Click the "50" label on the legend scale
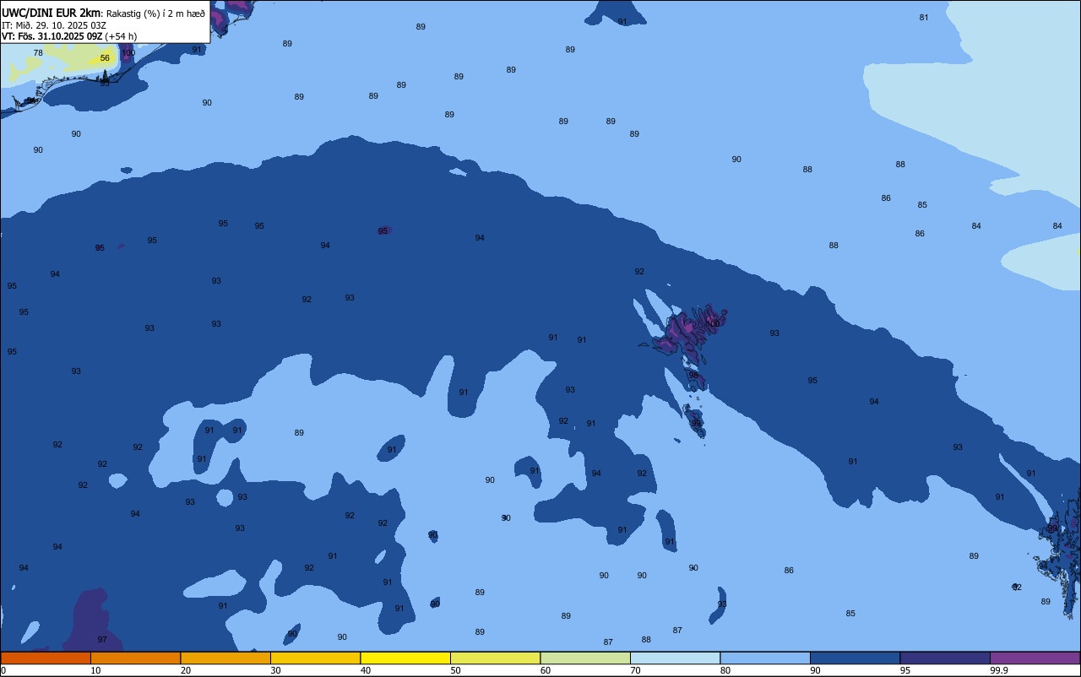Image resolution: width=1081 pixels, height=677 pixels. [x=455, y=670]
